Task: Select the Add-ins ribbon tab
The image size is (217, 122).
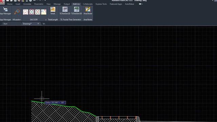Action: [76, 4]
